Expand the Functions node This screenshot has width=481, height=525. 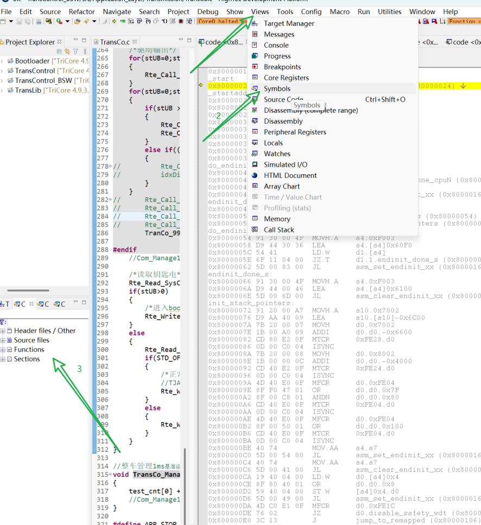tap(3, 350)
